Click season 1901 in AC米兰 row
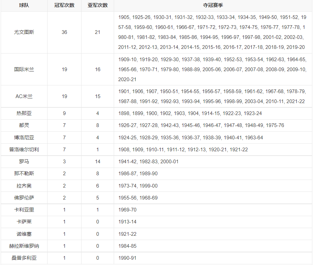 123,91
